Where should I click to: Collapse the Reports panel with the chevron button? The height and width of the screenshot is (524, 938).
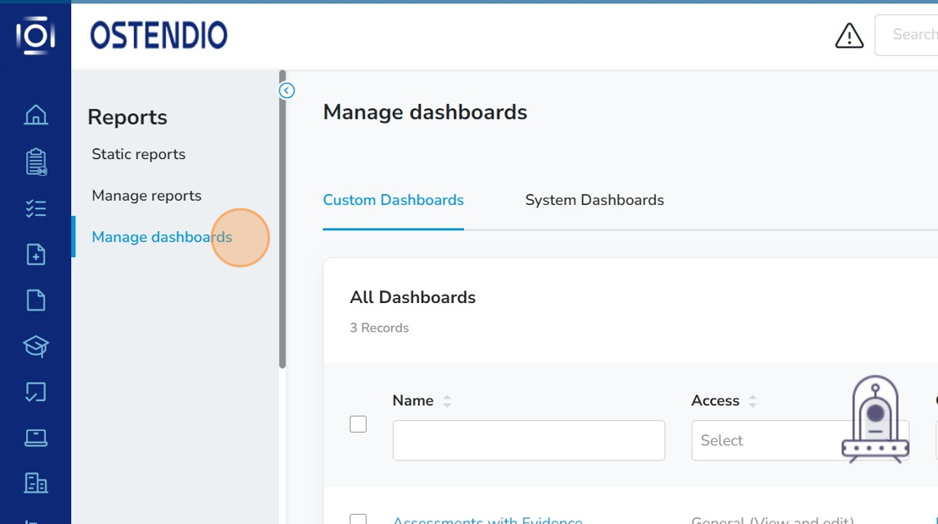pos(286,90)
